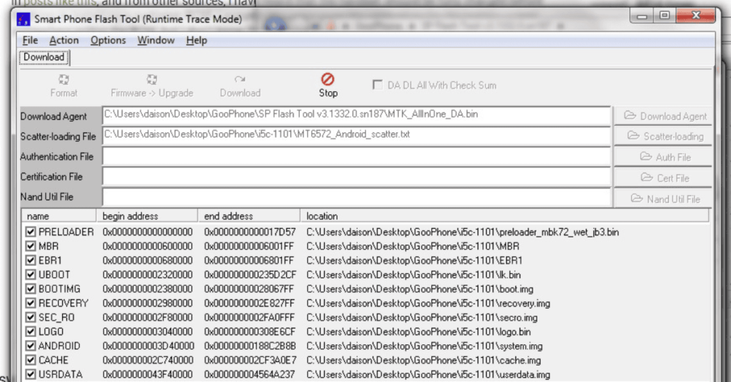731x382 pixels.
Task: Select the system.img location path
Action: coord(424,346)
